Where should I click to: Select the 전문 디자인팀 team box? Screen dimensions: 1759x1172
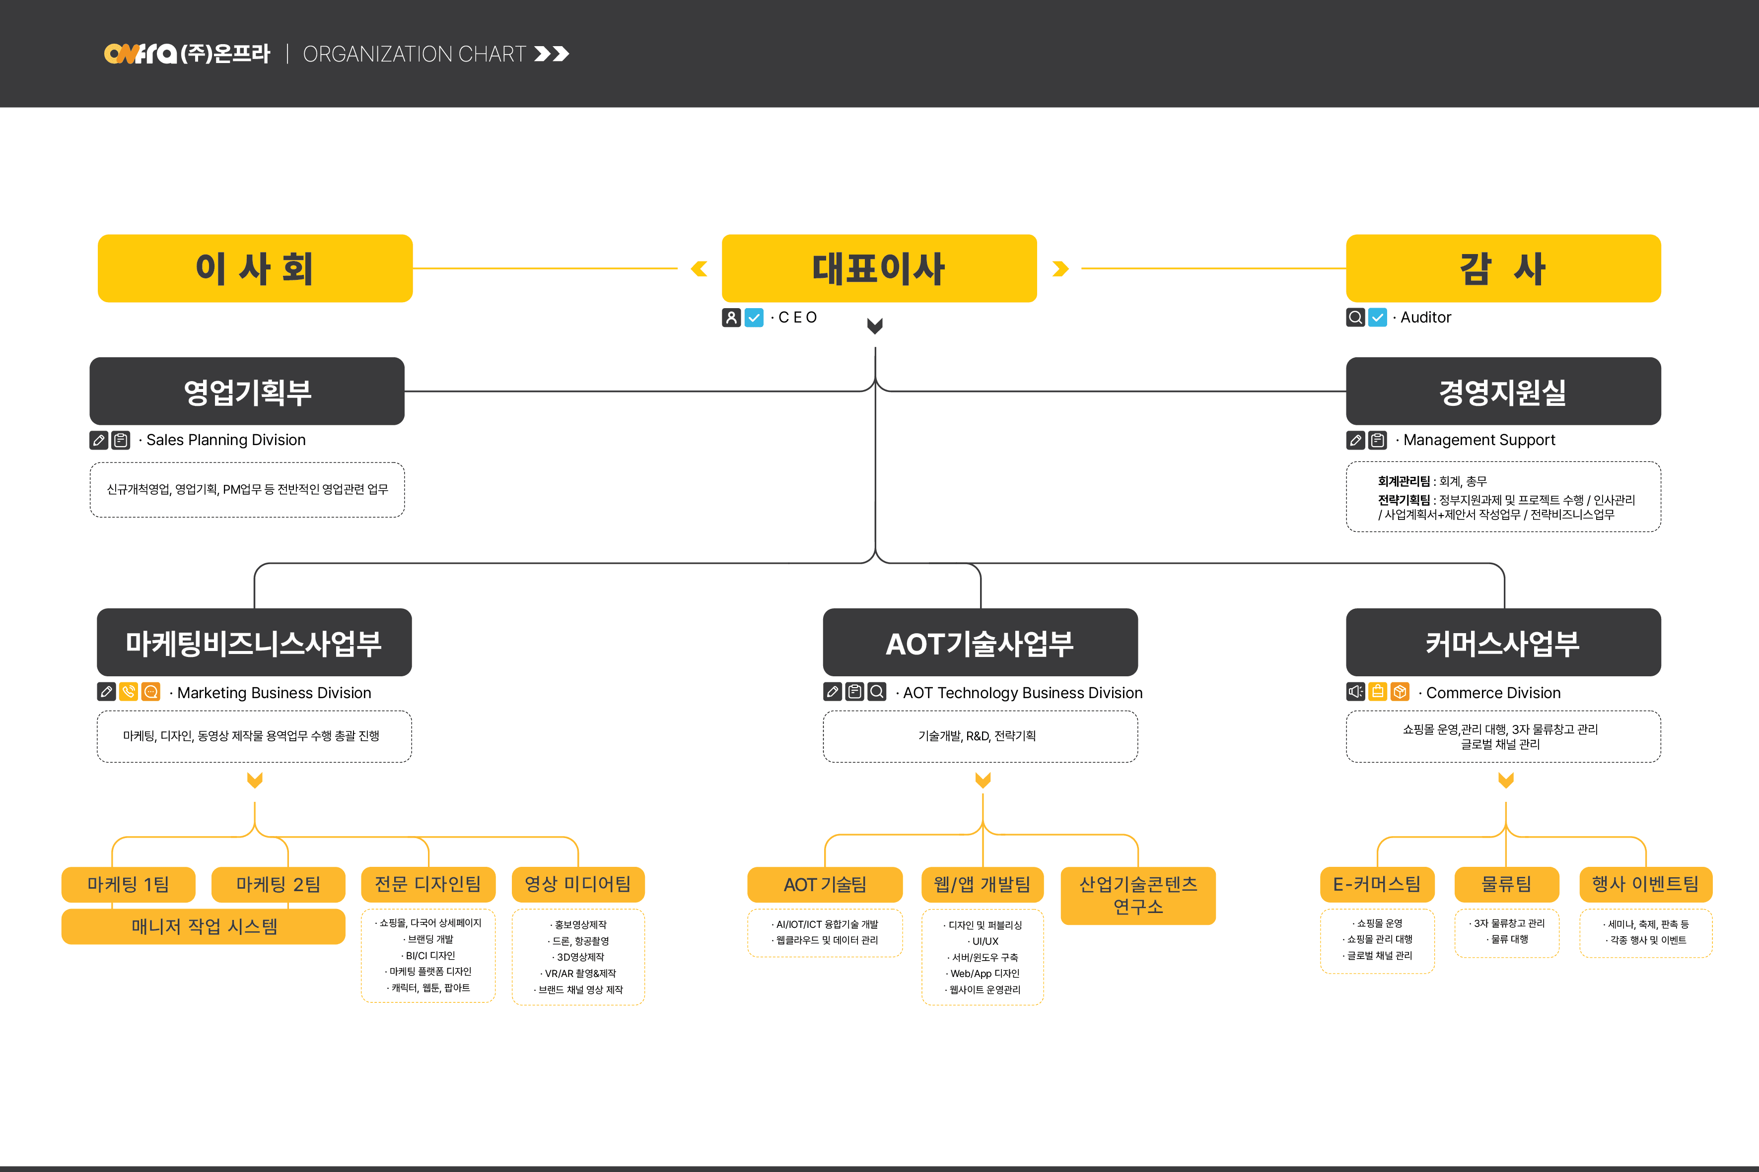click(x=428, y=884)
